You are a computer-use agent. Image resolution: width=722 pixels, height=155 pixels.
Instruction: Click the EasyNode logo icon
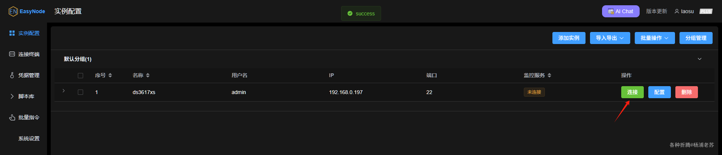click(13, 11)
